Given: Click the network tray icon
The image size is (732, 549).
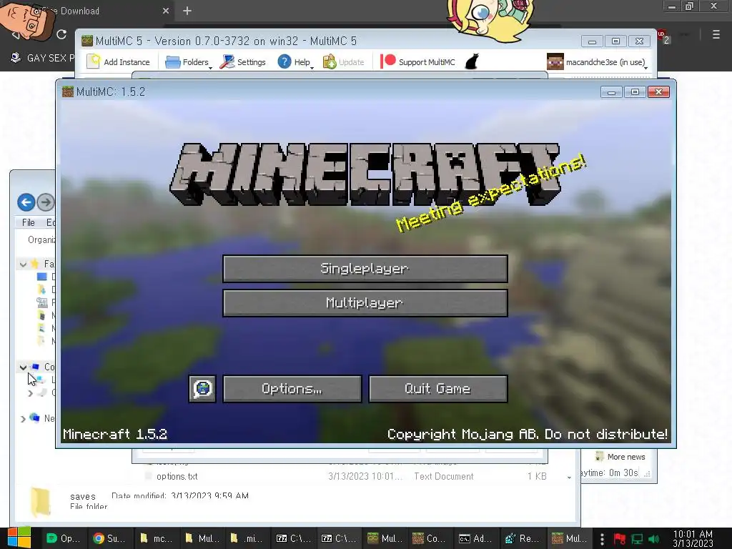Looking at the screenshot, I should pos(637,539).
